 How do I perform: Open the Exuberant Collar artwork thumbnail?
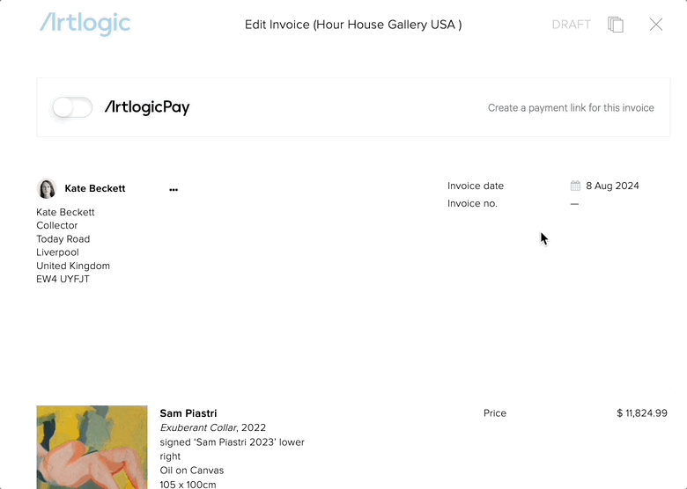coord(92,447)
